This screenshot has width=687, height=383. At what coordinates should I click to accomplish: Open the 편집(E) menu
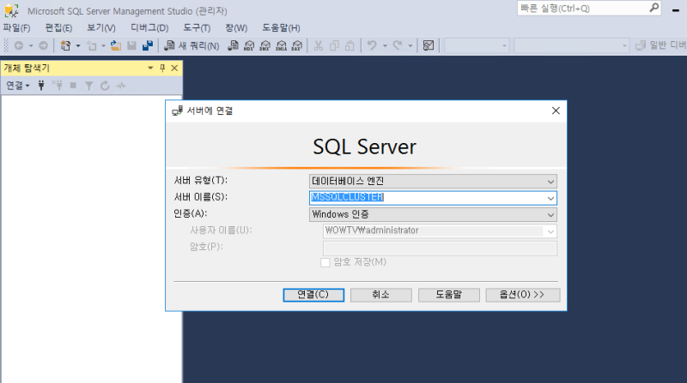tap(58, 27)
